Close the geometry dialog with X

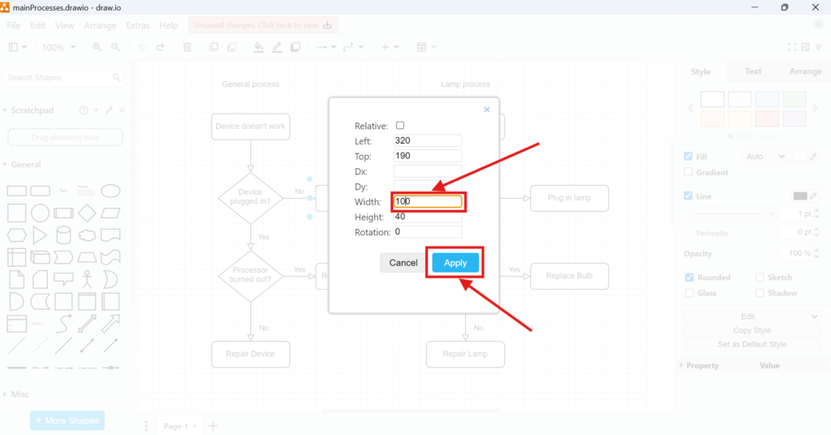point(487,109)
